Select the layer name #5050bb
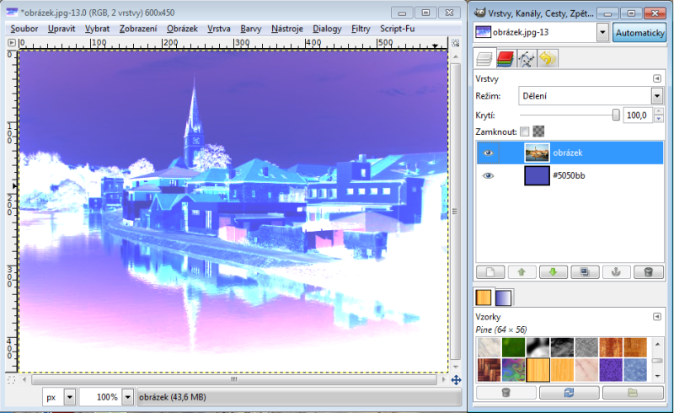The width and height of the screenshot is (674, 413). 569,175
